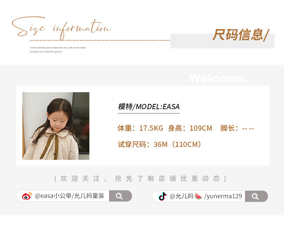The image size is (284, 232).
Task: Select the @easa小公举/允儿妈童装 search field
Action: (74, 196)
